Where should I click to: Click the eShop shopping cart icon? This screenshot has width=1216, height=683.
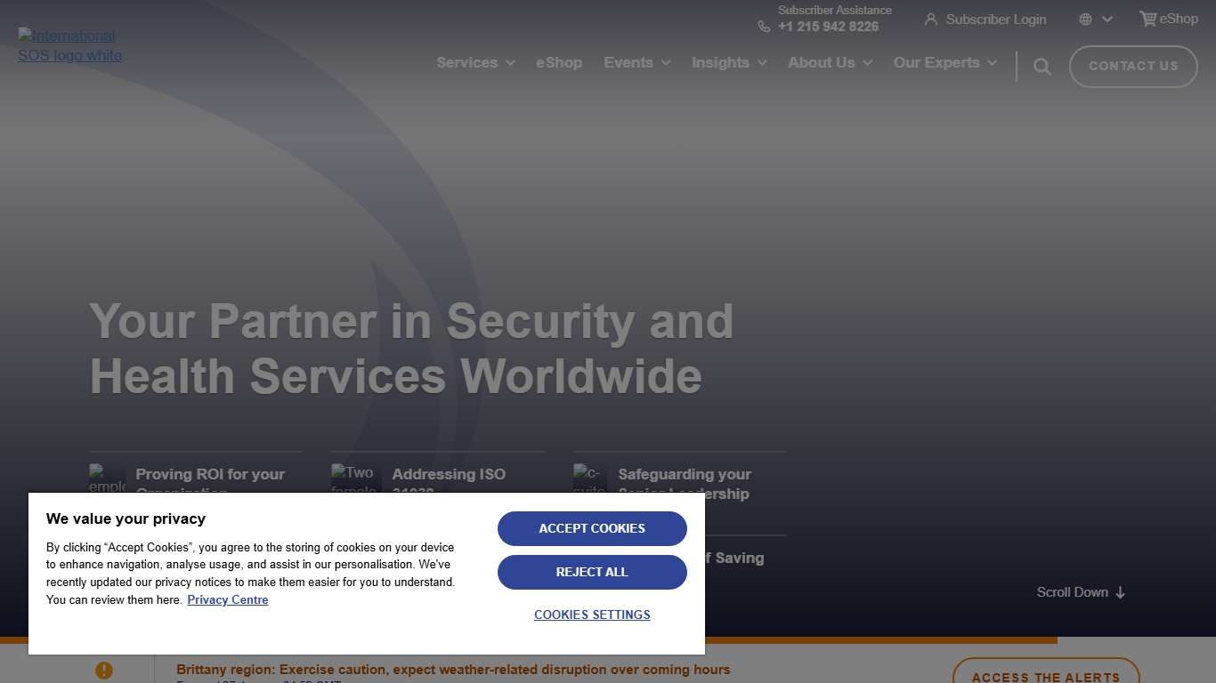1148,19
